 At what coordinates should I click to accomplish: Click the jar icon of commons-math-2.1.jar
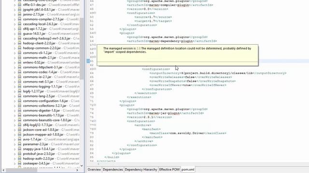point(19,58)
